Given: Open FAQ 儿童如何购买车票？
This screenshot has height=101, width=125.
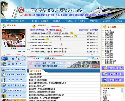Looking at the screenshot, I should [x=36, y=77].
